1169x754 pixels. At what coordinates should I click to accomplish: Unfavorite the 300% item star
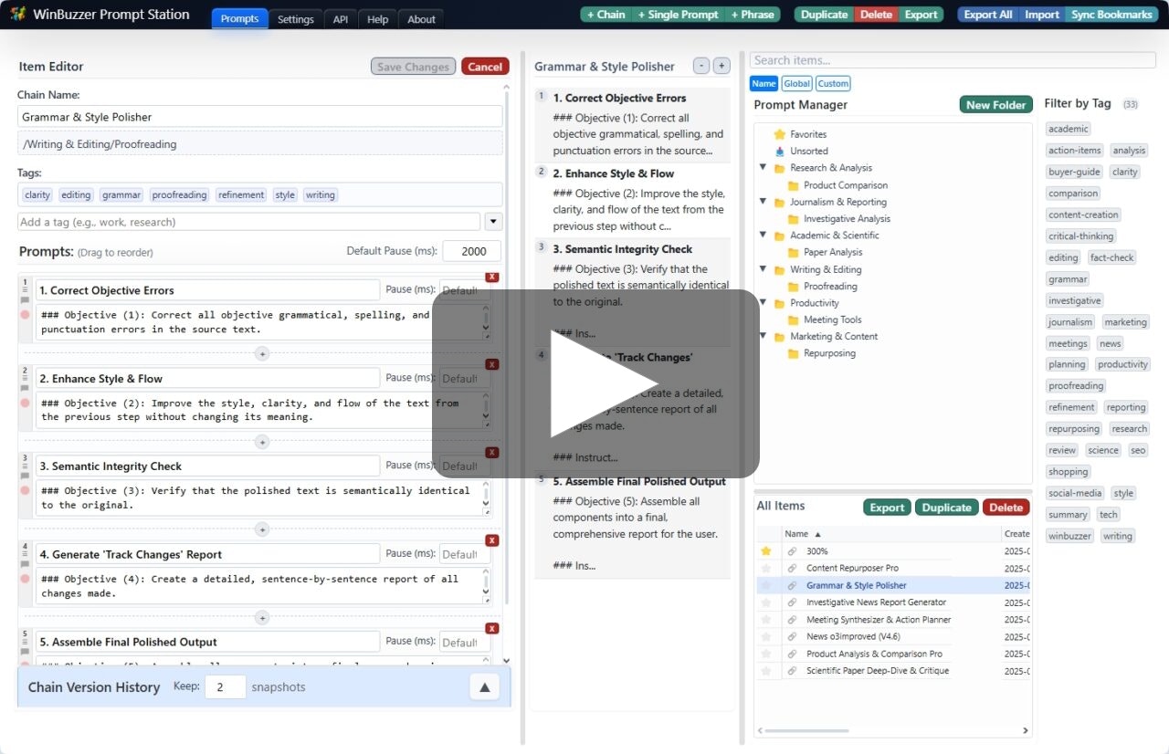(766, 551)
